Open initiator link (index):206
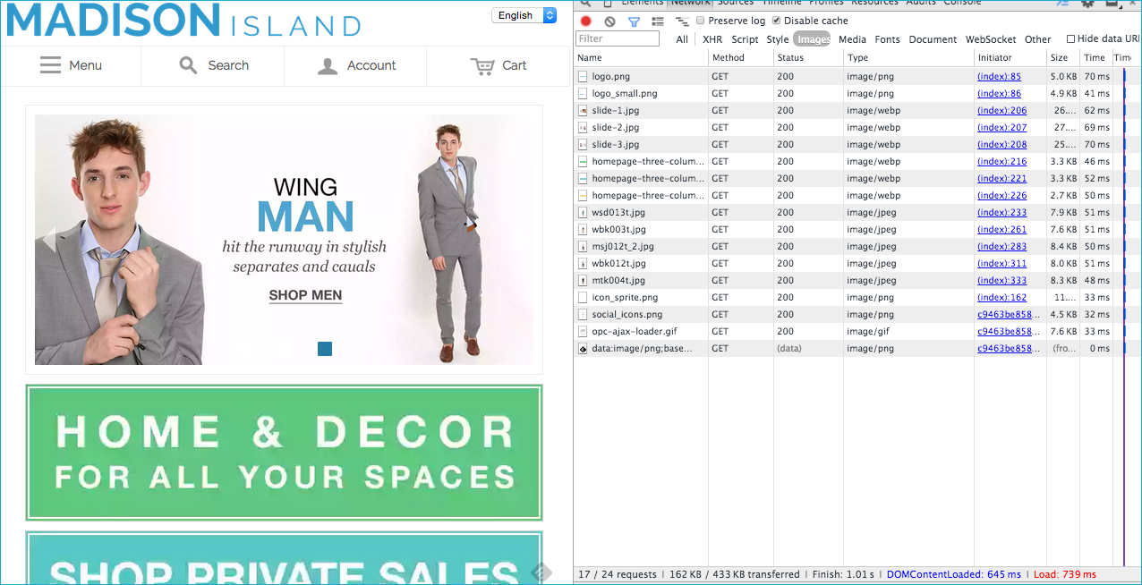This screenshot has width=1142, height=585. point(1001,111)
